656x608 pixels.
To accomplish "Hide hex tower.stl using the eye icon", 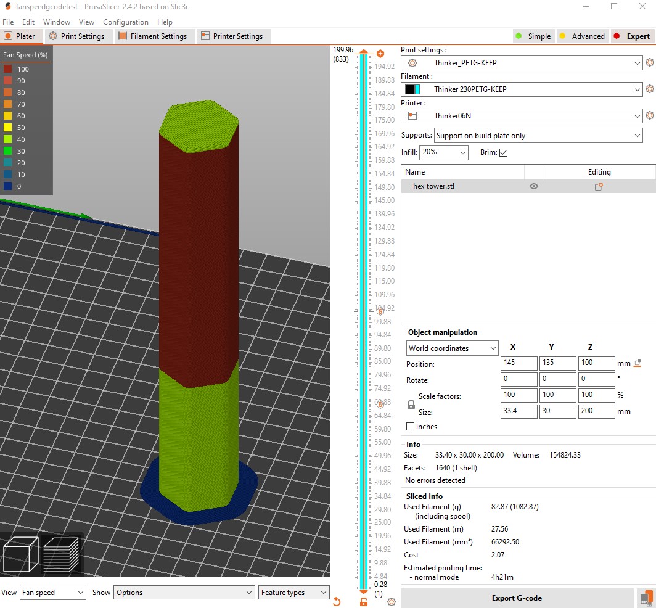I will click(x=534, y=186).
